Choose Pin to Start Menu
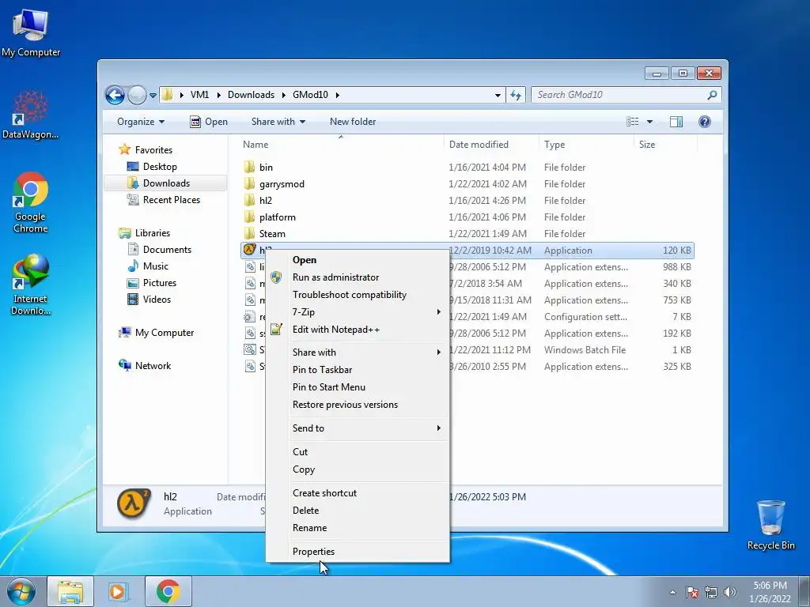810x607 pixels. 358,387
